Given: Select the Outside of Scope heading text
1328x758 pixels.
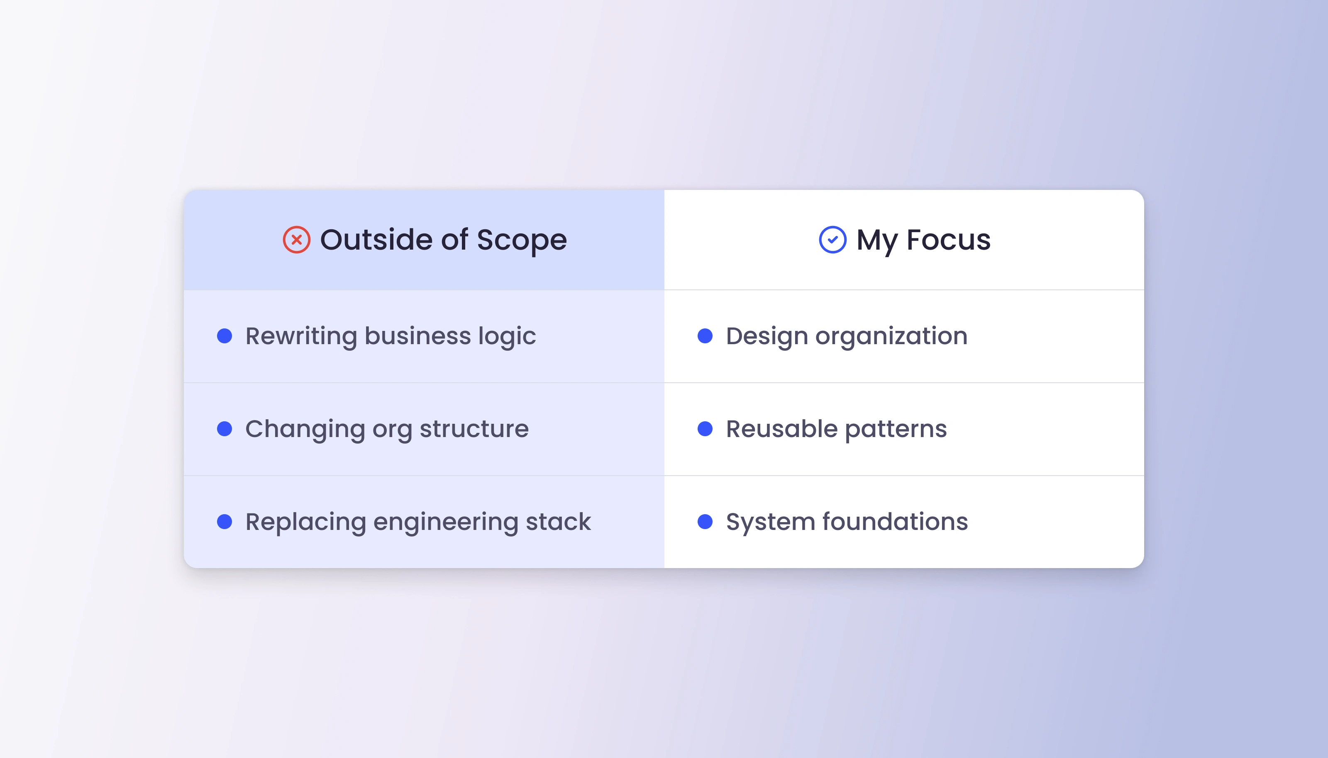Looking at the screenshot, I should click(443, 240).
